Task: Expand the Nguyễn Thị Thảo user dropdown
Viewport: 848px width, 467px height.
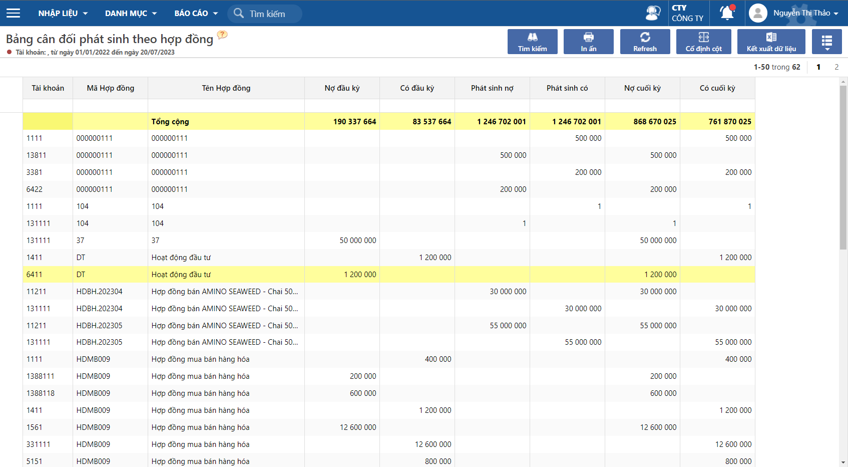Action: pyautogui.click(x=805, y=13)
